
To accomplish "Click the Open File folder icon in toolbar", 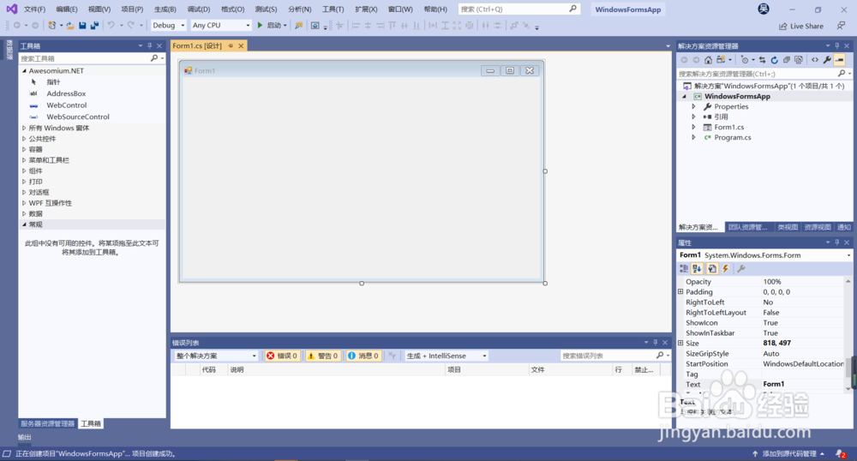I will (x=70, y=25).
